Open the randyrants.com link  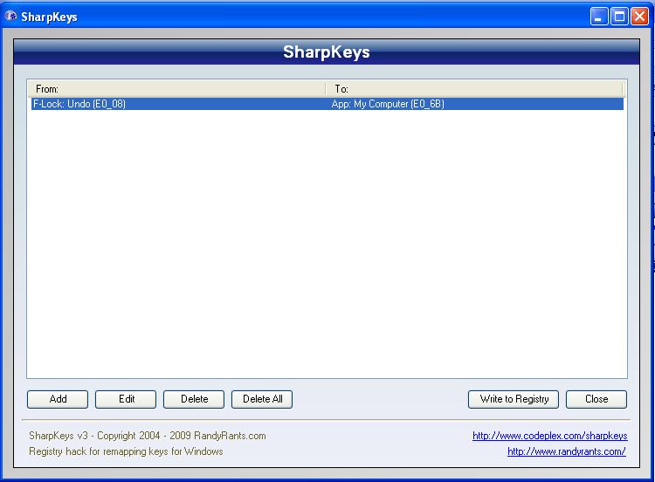coord(567,451)
